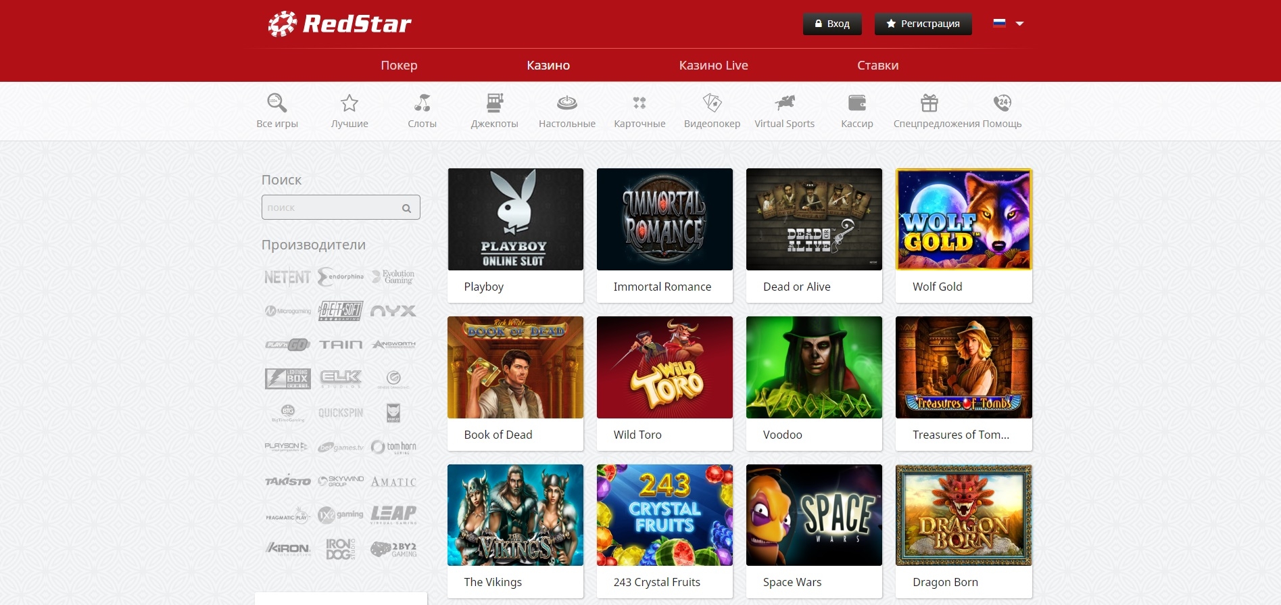Open the language flag dropdown
The height and width of the screenshot is (605, 1281).
(x=1008, y=23)
